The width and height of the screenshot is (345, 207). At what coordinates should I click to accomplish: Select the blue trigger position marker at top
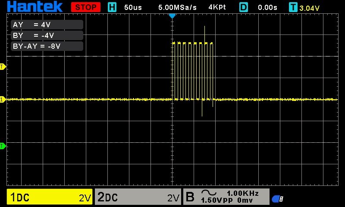point(172,16)
